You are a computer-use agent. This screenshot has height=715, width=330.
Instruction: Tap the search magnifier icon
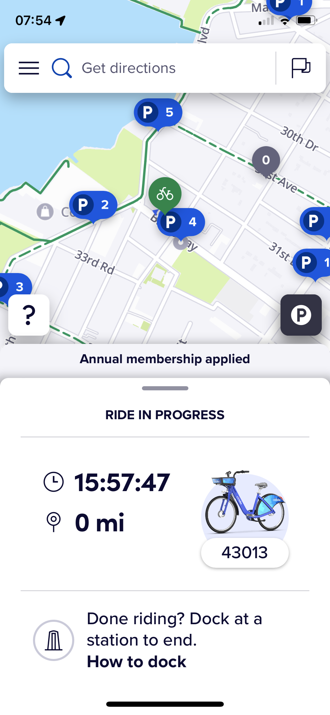(x=62, y=68)
